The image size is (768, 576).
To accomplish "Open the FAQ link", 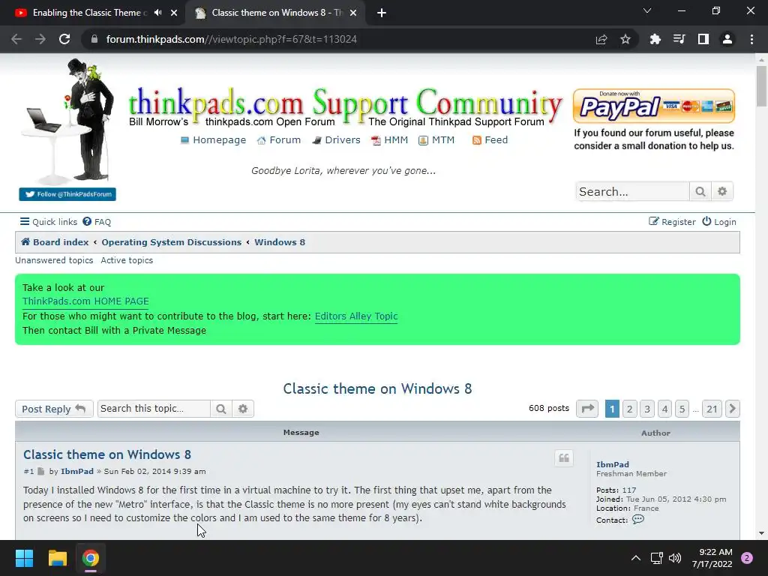I will (x=97, y=222).
